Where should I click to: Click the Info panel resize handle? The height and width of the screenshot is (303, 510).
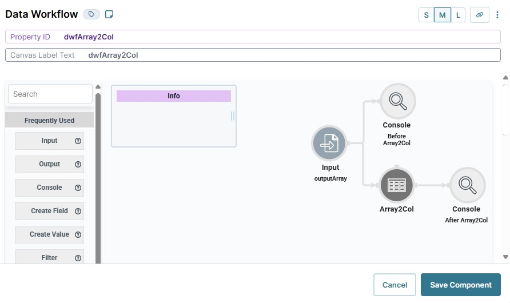pyautogui.click(x=233, y=116)
